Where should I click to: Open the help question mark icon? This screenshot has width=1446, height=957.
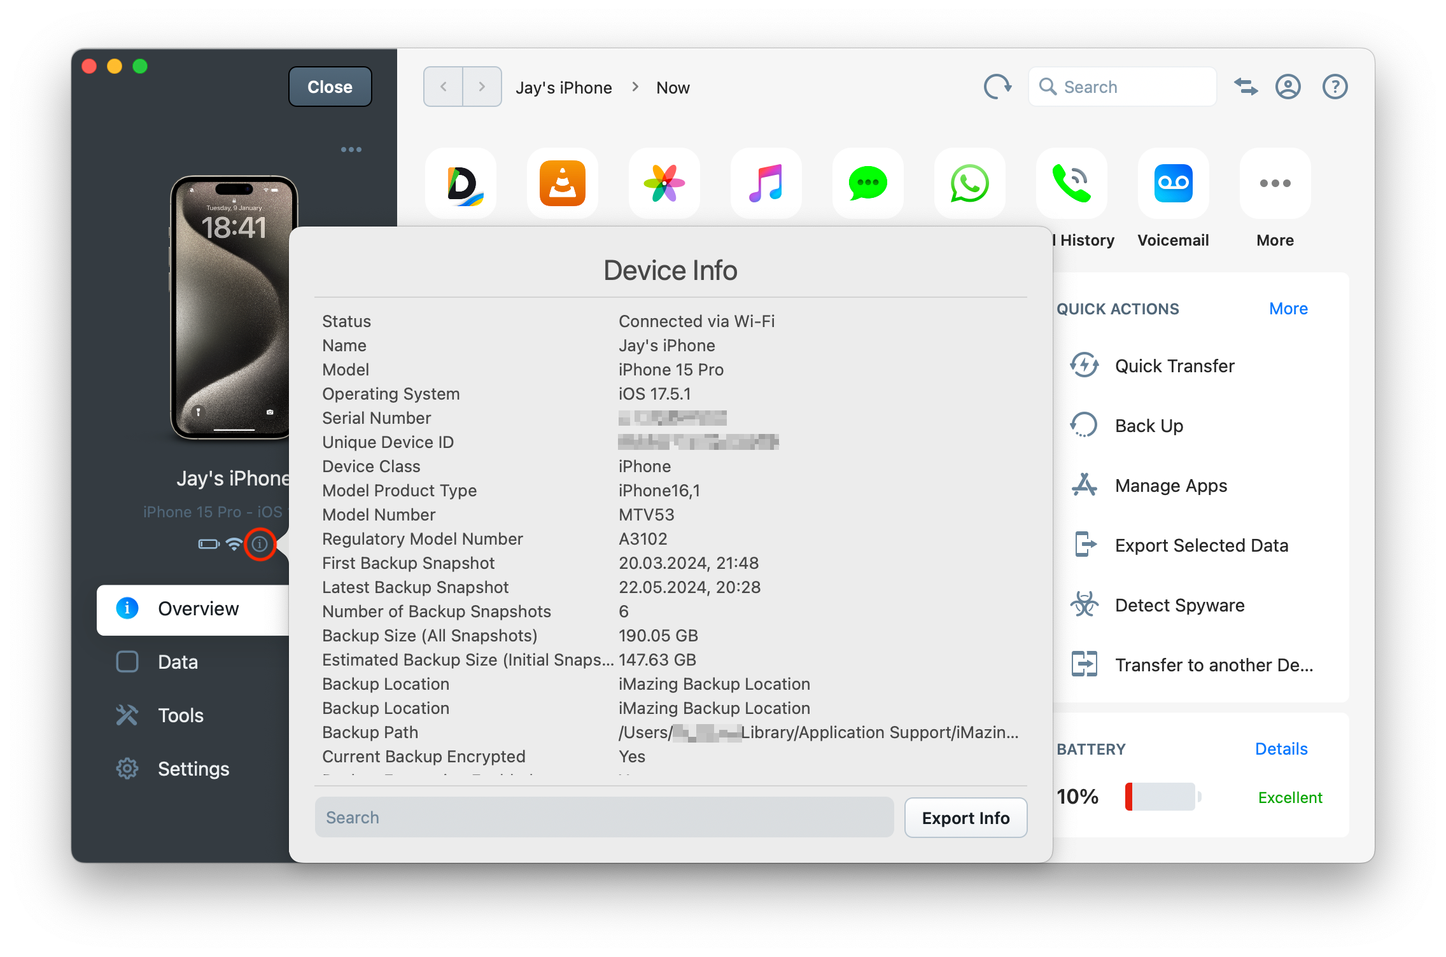point(1335,87)
